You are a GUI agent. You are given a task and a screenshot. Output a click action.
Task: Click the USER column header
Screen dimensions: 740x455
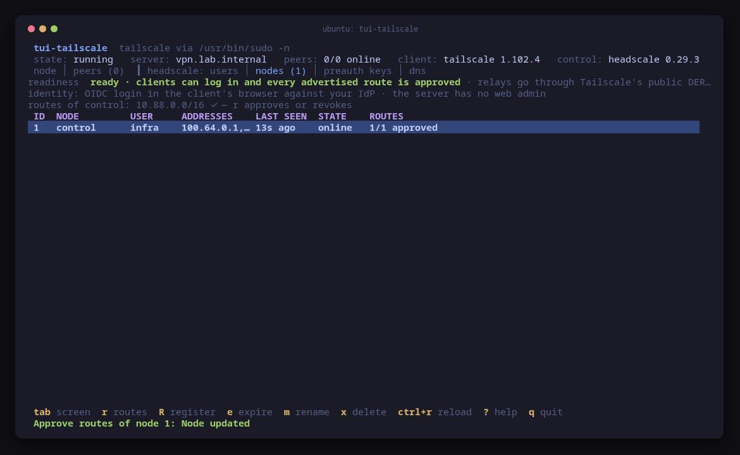(x=142, y=116)
